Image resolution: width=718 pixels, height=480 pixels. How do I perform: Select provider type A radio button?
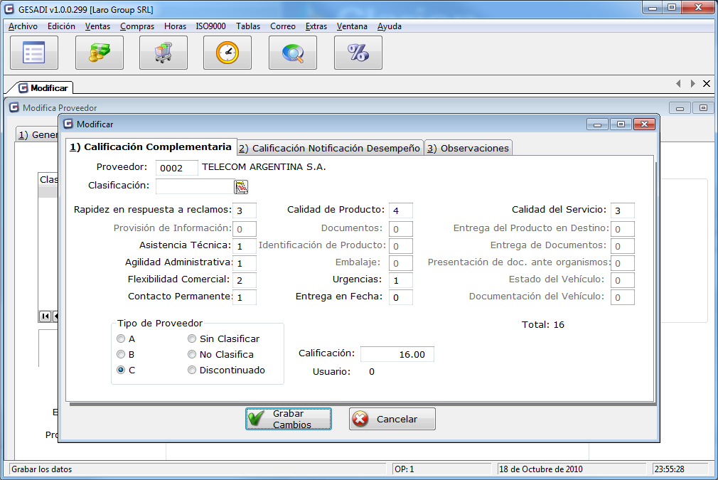(122, 339)
